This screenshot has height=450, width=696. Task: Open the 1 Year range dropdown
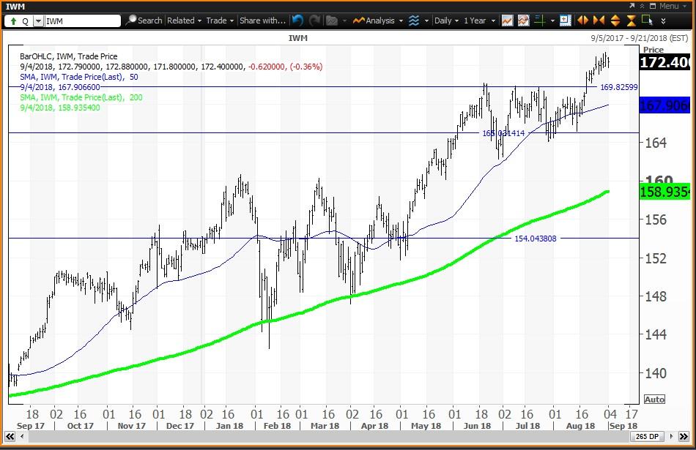coord(478,20)
